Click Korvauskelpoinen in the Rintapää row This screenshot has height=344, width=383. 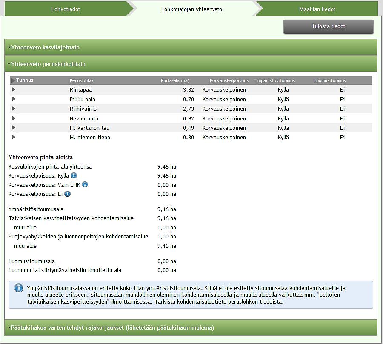point(224,90)
